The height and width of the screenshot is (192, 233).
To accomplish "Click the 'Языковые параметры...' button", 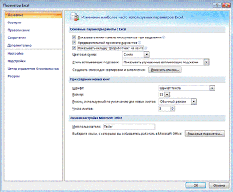I will [205, 134].
